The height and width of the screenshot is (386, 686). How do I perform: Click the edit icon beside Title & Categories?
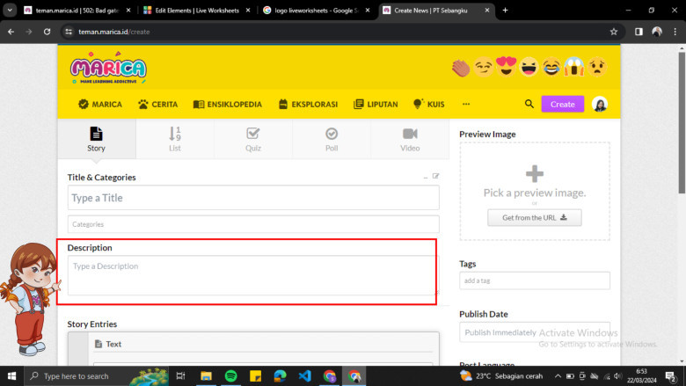tap(435, 177)
